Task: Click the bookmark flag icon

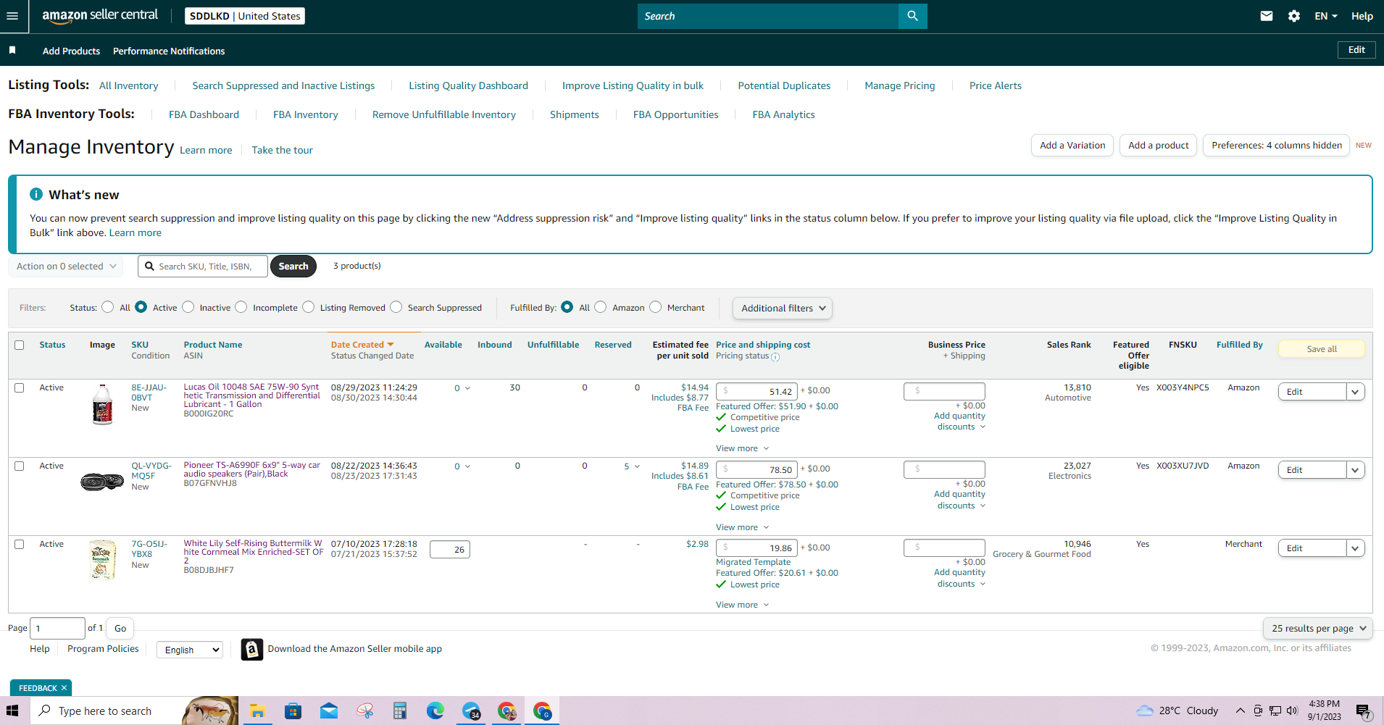Action: tap(12, 51)
